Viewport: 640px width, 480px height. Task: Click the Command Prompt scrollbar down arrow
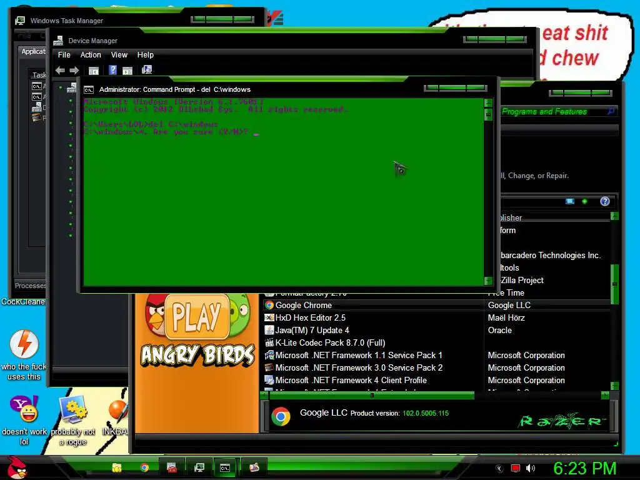(x=488, y=281)
